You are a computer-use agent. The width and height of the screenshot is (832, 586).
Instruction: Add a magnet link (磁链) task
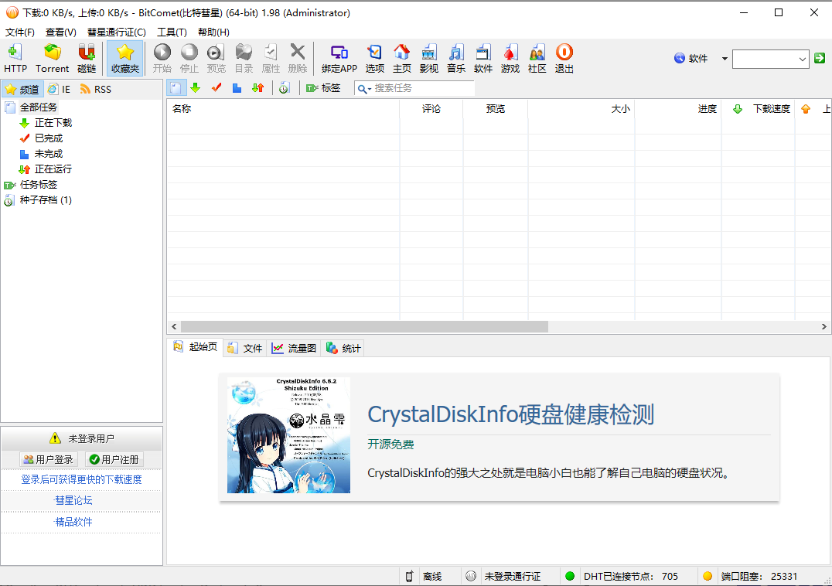click(87, 58)
